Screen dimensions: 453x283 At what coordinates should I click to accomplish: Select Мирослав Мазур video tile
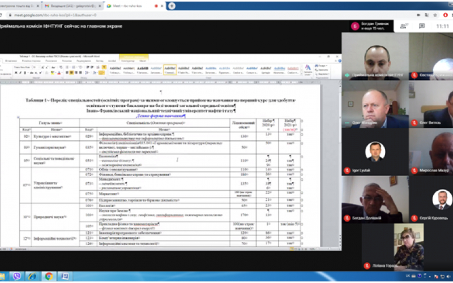pos(431,152)
